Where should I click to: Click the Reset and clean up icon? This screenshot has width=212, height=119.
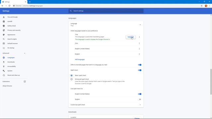4,75
